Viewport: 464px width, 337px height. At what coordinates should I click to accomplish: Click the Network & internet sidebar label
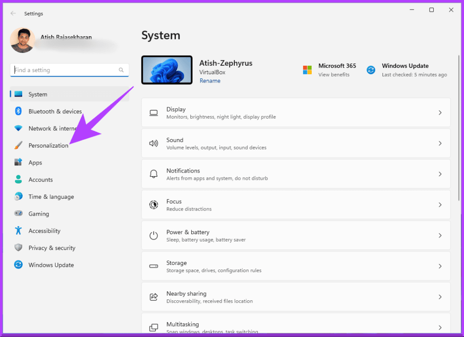53,128
